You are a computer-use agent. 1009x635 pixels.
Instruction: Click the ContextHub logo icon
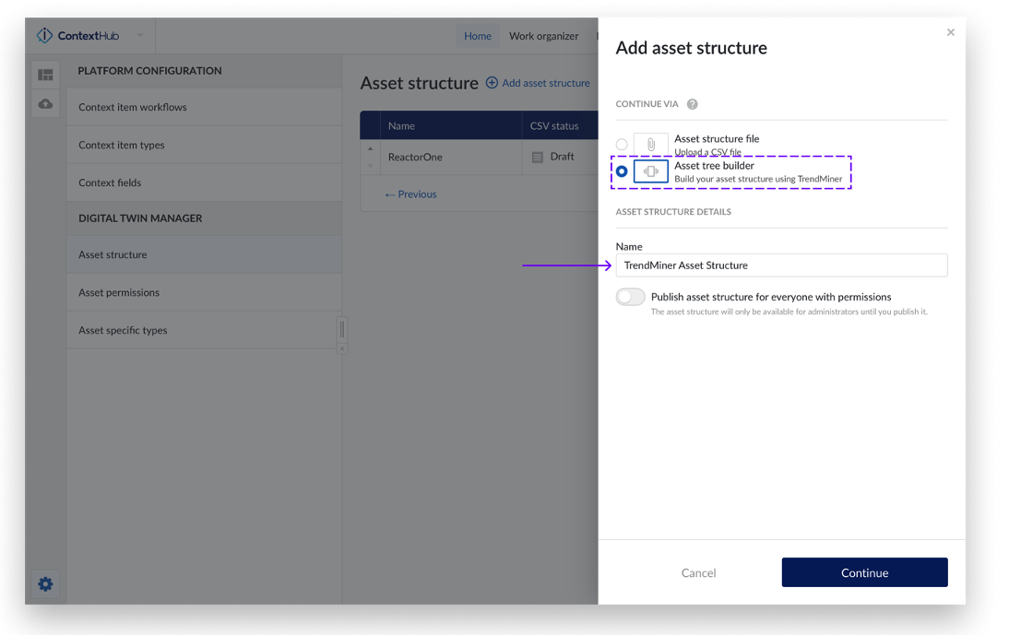(44, 36)
